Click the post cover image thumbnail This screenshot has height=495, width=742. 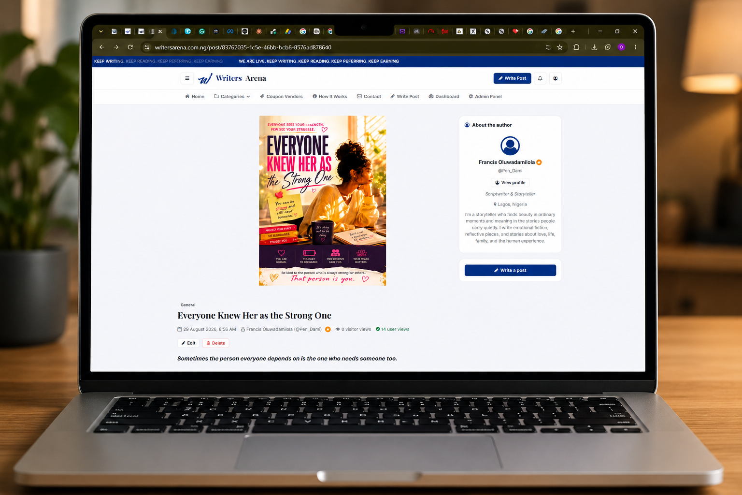pos(323,201)
